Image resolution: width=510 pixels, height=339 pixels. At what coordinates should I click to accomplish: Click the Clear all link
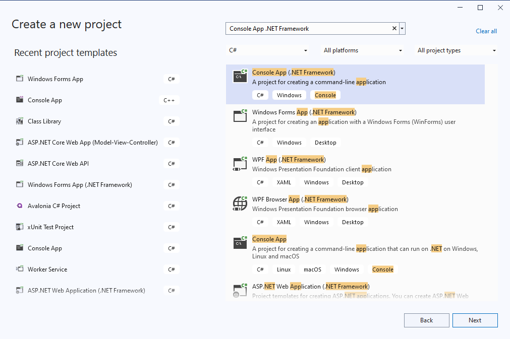486,31
